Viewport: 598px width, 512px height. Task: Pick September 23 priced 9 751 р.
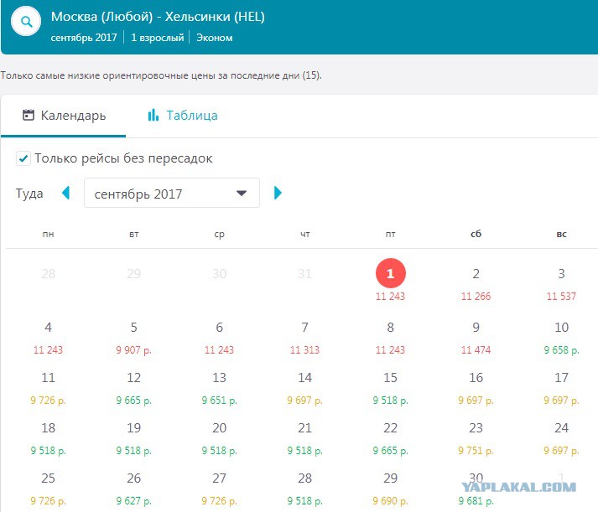click(476, 439)
